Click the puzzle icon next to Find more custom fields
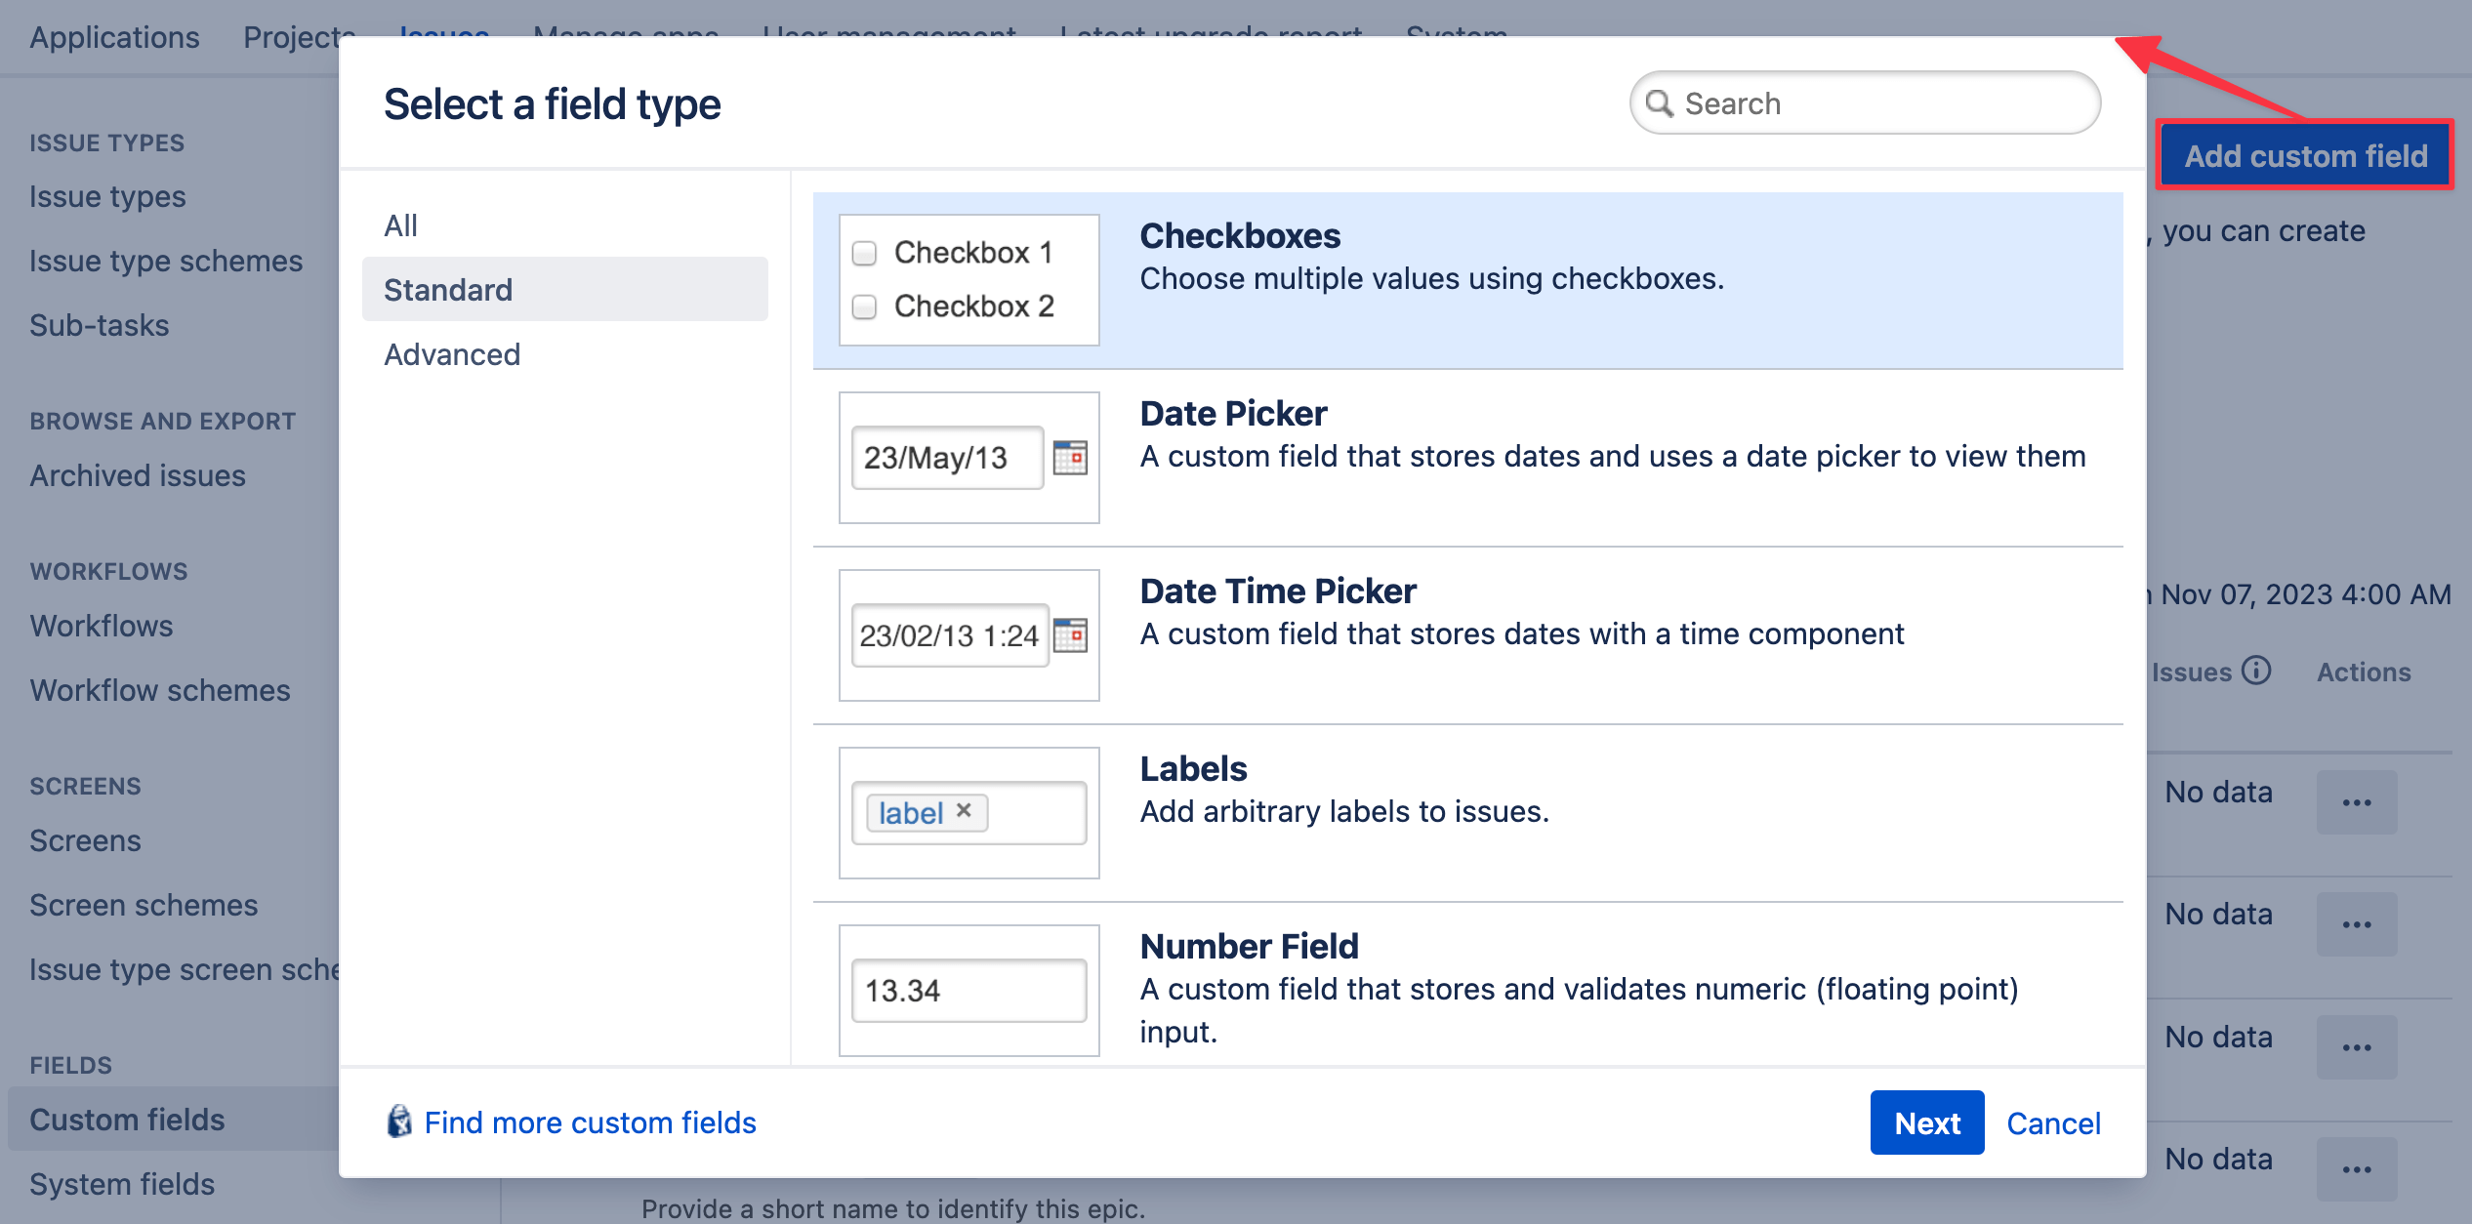 tap(399, 1122)
